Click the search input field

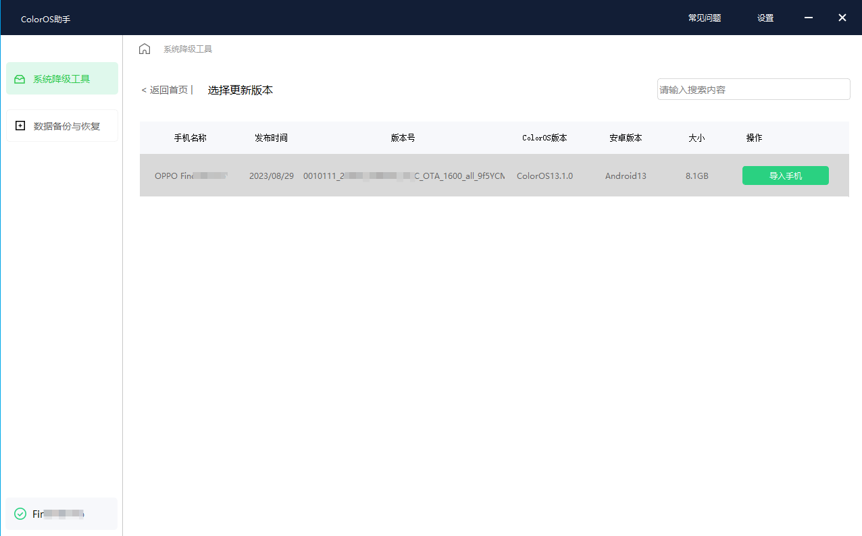click(753, 88)
